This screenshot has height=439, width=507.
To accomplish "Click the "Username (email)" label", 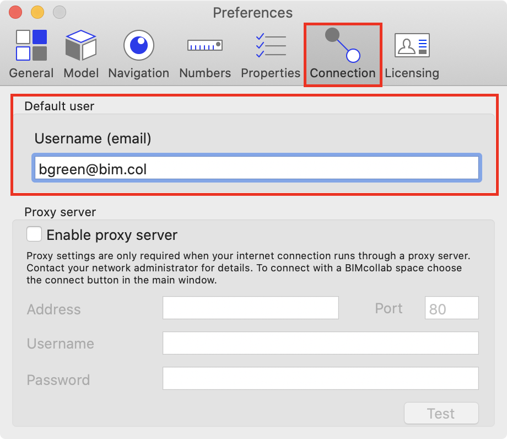I will [93, 139].
